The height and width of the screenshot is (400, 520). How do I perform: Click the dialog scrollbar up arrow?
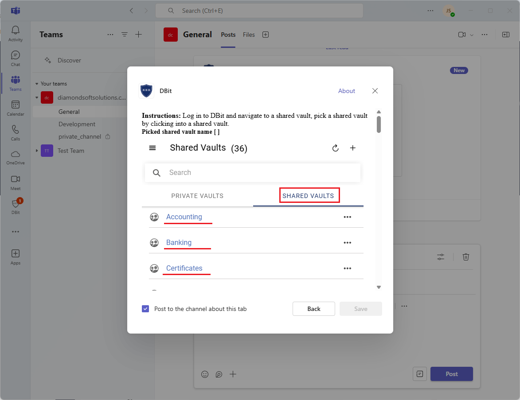pos(379,112)
